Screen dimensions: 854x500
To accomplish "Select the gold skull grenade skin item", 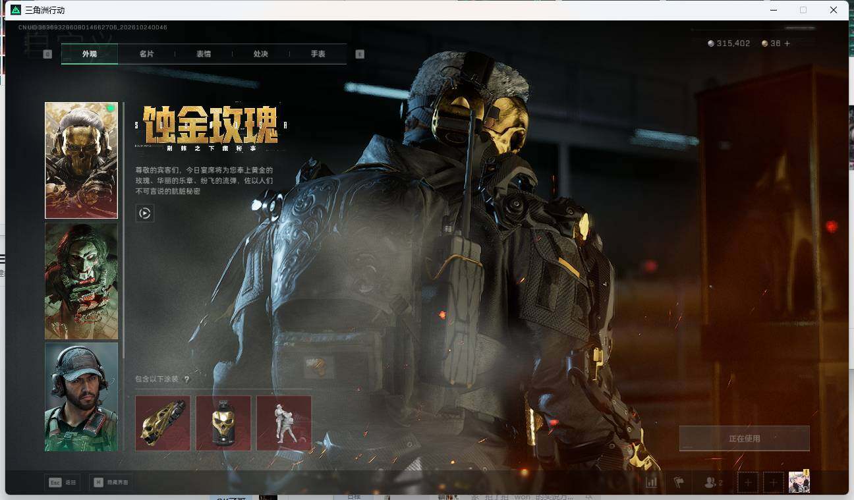I will point(223,423).
